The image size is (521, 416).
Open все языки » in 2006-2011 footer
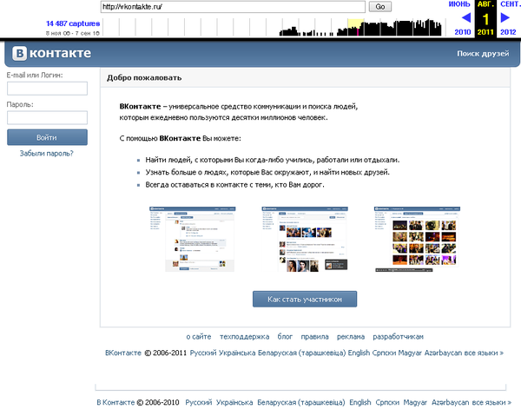coord(484,353)
